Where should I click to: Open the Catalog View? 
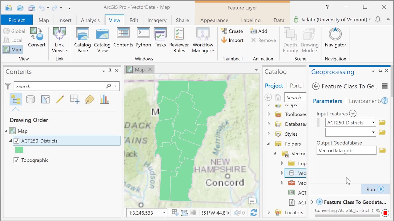tap(102, 40)
